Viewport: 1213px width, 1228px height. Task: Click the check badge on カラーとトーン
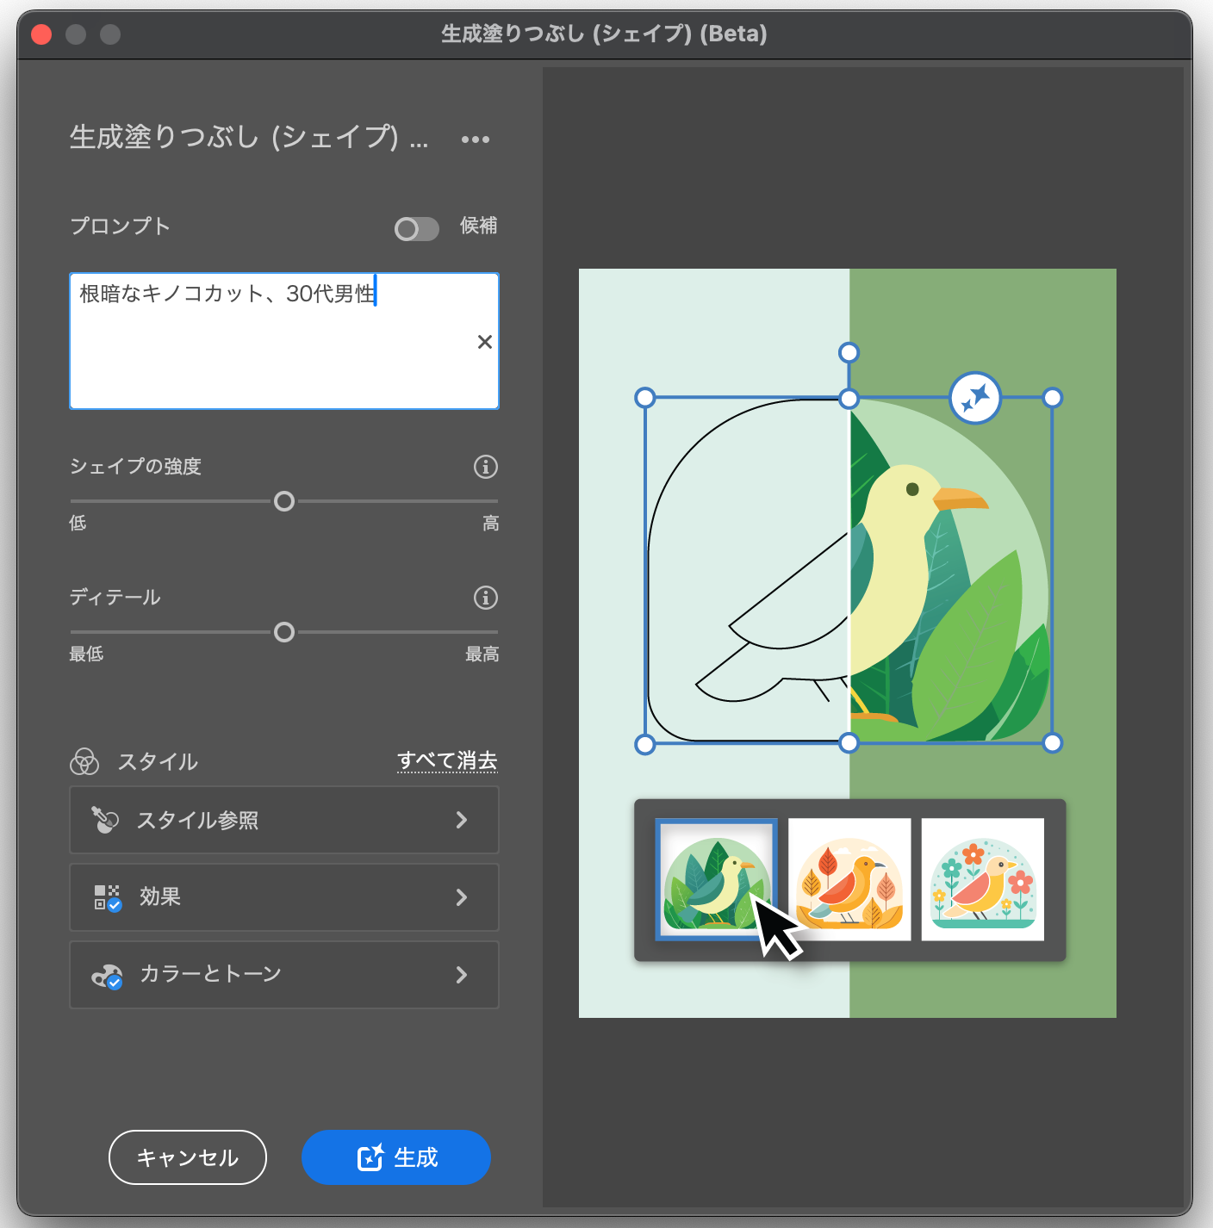(114, 984)
